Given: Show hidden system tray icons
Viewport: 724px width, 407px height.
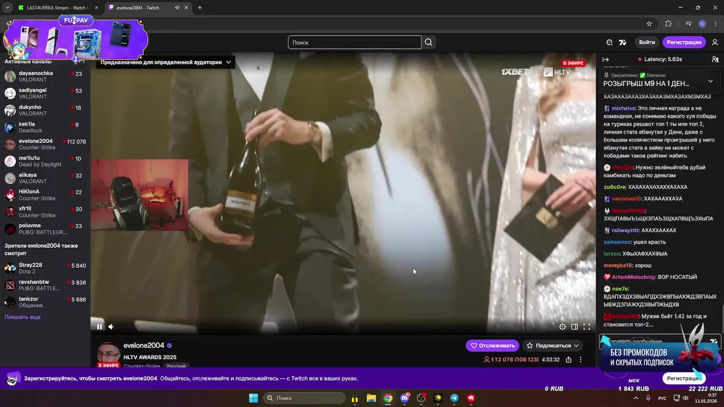Looking at the screenshot, I should 636,398.
